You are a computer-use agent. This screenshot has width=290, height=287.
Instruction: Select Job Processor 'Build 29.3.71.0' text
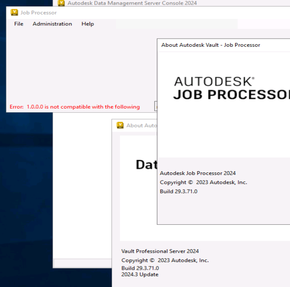179,191
